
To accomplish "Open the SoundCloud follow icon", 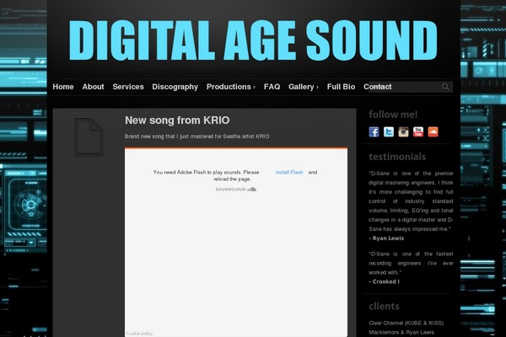I will pyautogui.click(x=433, y=132).
